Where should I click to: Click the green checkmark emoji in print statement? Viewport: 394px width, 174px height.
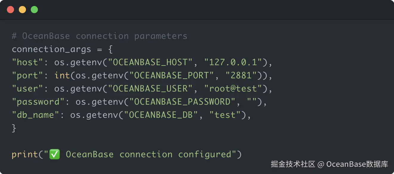(x=54, y=154)
